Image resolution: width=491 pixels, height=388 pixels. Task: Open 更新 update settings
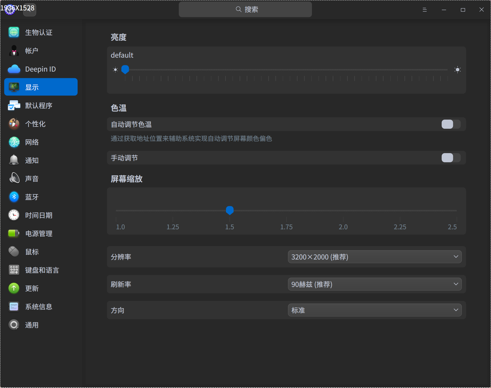click(x=32, y=288)
